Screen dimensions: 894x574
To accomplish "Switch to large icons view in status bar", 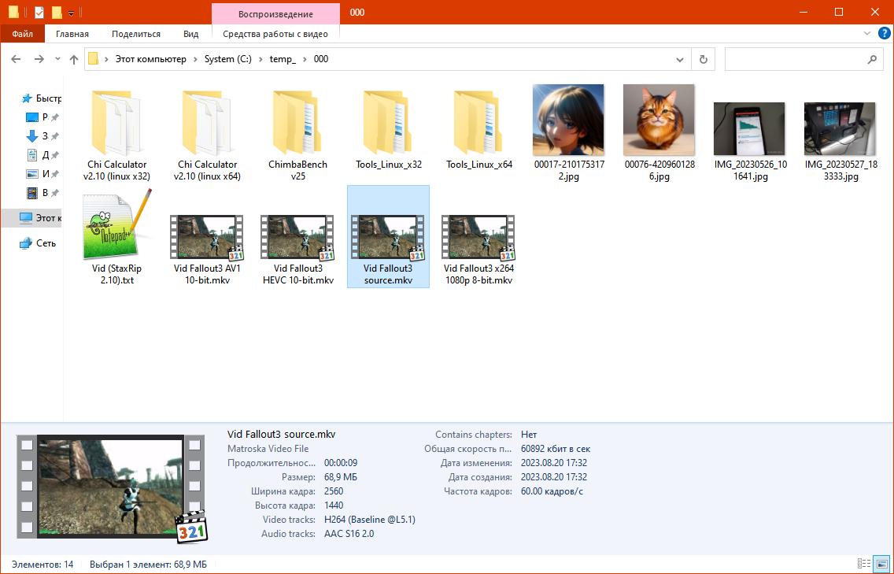I will coord(881,565).
